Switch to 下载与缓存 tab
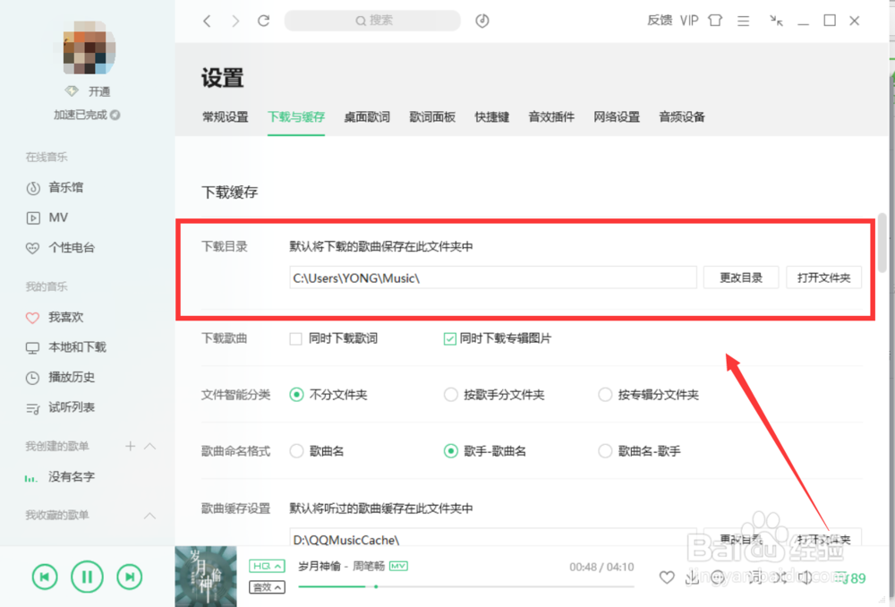This screenshot has height=607, width=895. pos(296,117)
